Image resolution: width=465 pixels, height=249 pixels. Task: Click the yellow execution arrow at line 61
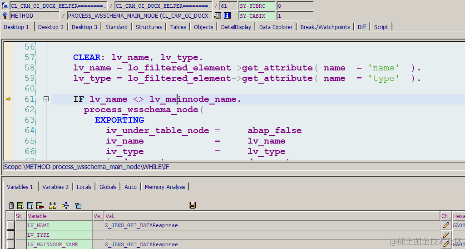point(8,99)
